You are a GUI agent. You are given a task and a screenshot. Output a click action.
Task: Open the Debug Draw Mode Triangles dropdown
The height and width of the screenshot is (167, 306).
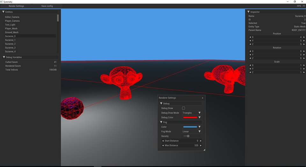(192, 113)
